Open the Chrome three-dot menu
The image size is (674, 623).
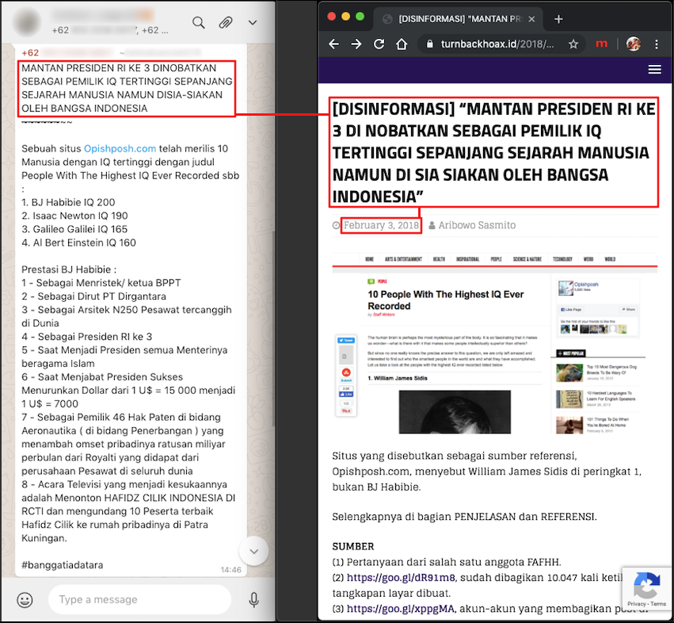(657, 44)
